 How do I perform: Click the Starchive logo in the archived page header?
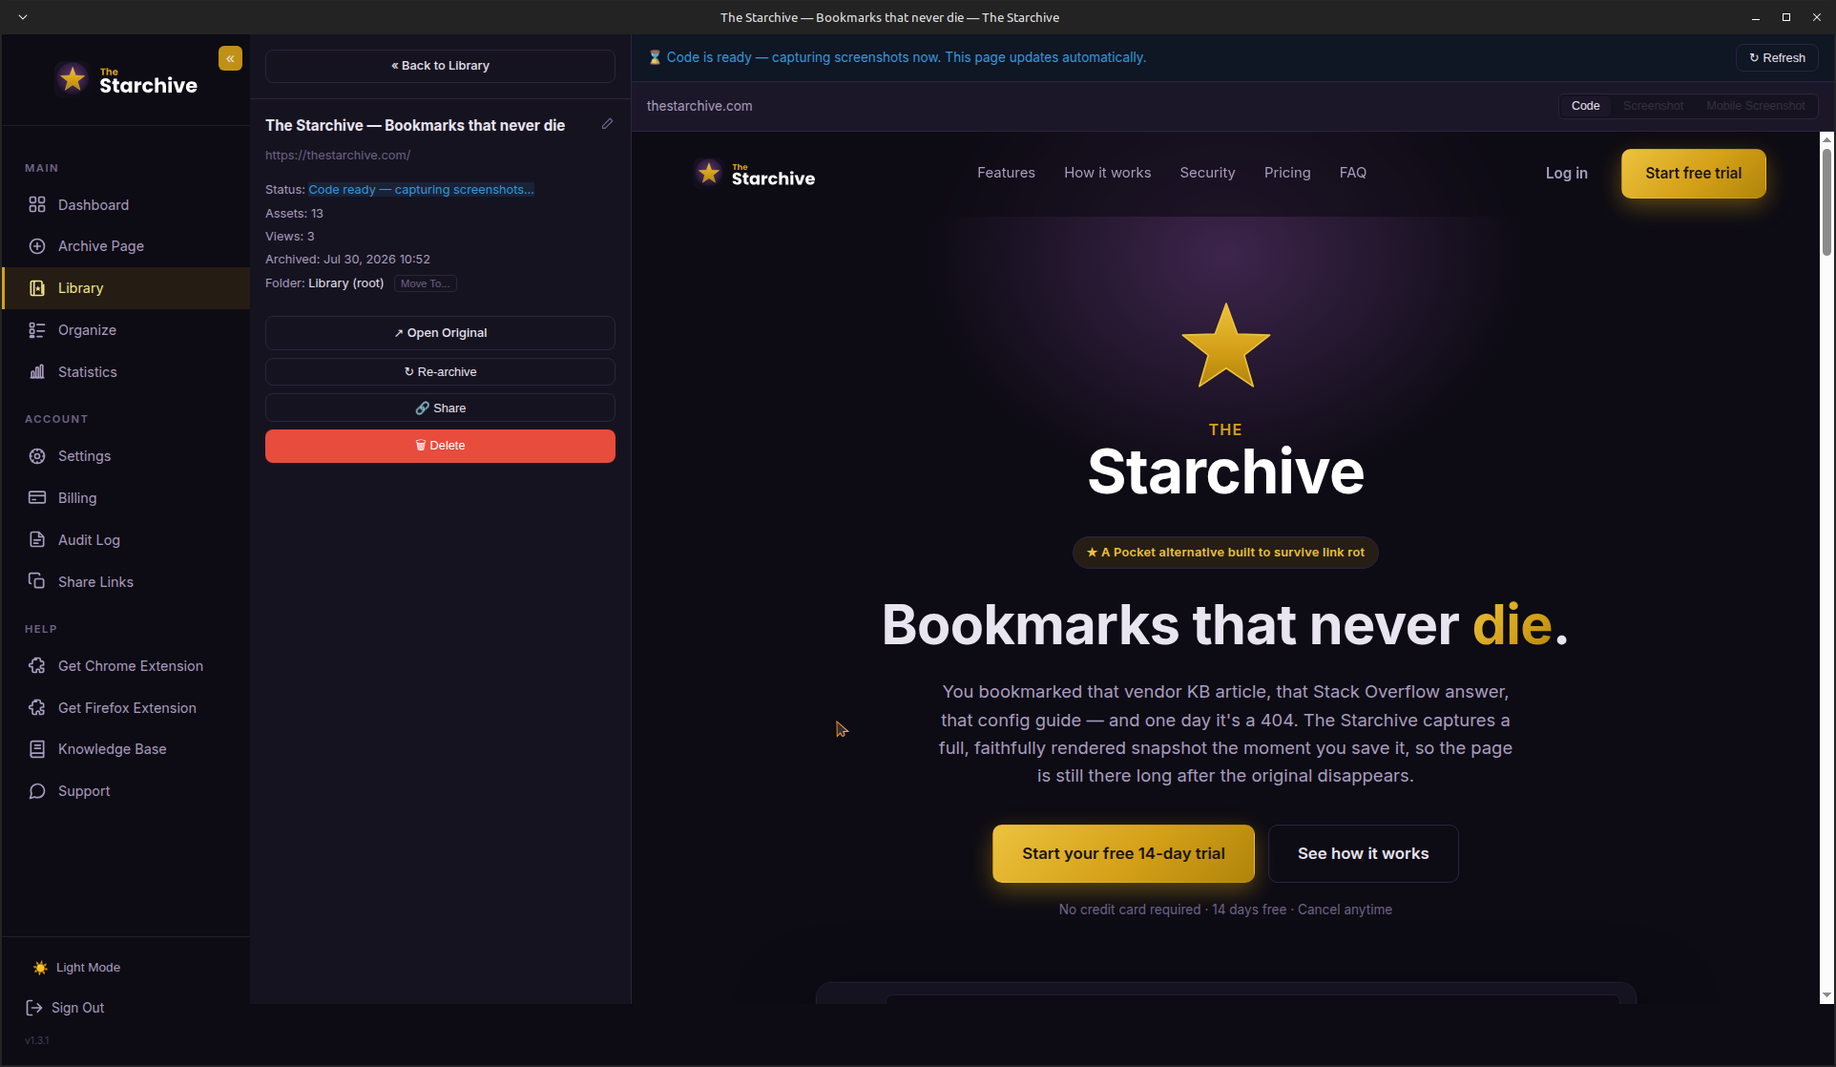click(x=755, y=174)
